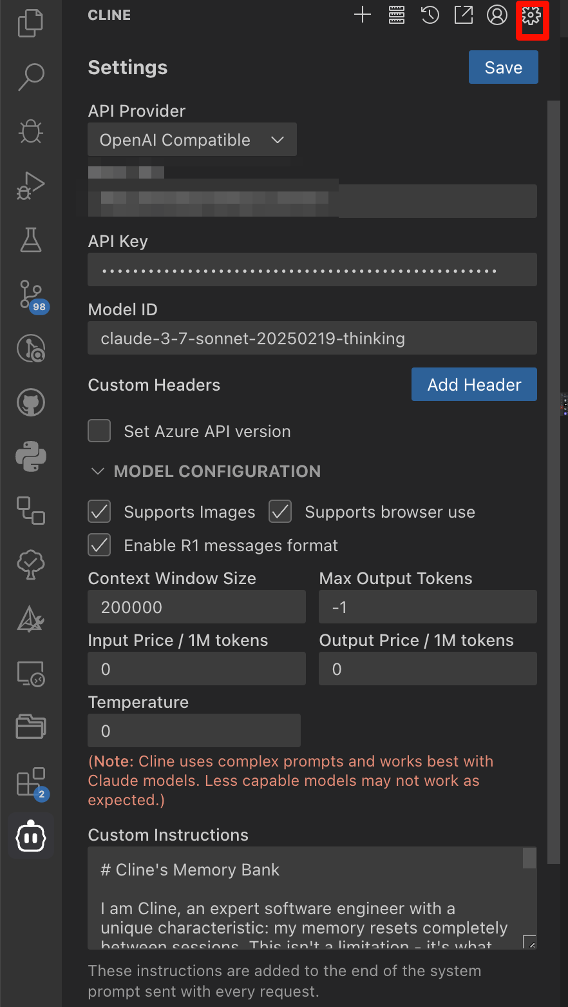Click the Save settings button
This screenshot has width=568, height=1007.
click(503, 67)
